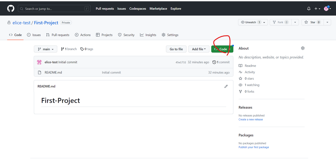Open the main branch selector dropdown
This screenshot has width=336, height=164.
(x=45, y=49)
